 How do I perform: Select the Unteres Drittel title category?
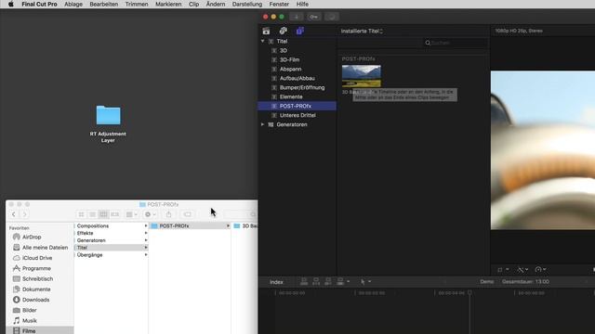[297, 115]
